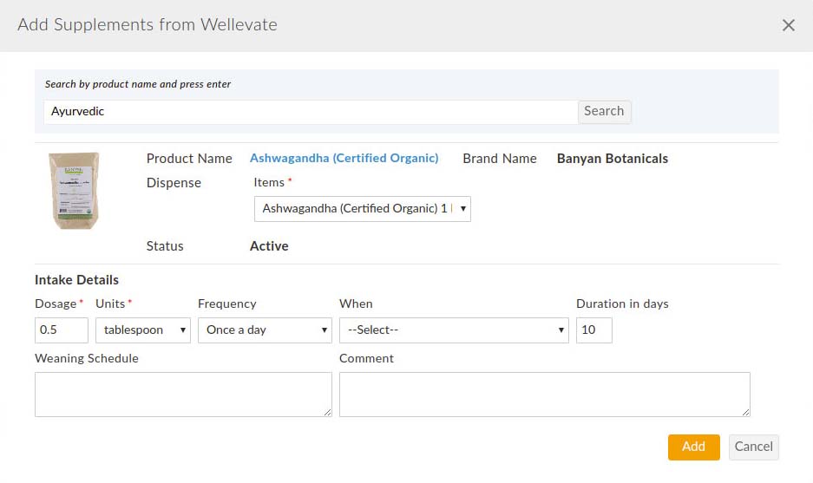Screen dimensions: 813x483
Task: Click the product search input field
Action: pos(311,112)
